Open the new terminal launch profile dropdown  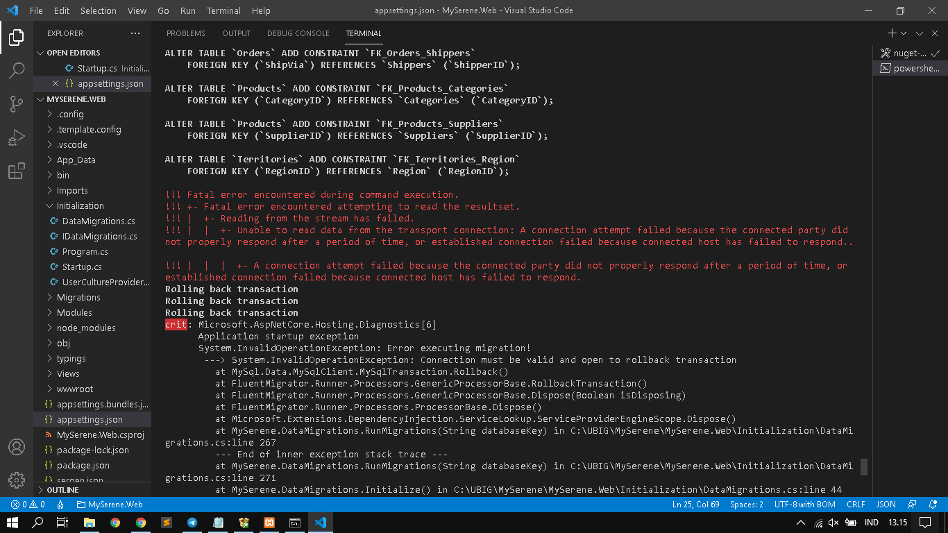click(904, 33)
